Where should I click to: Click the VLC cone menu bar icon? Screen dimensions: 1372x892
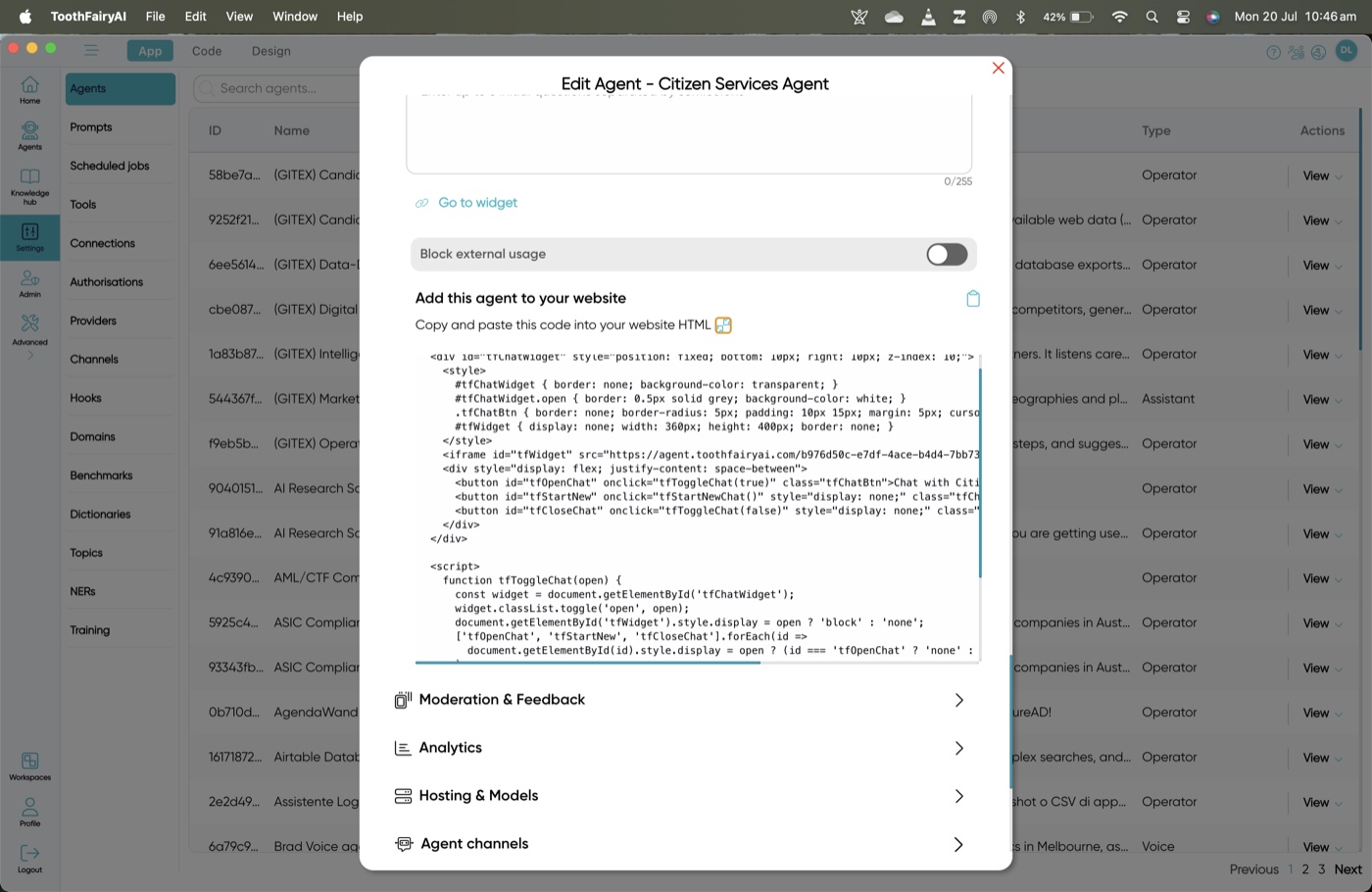928,17
